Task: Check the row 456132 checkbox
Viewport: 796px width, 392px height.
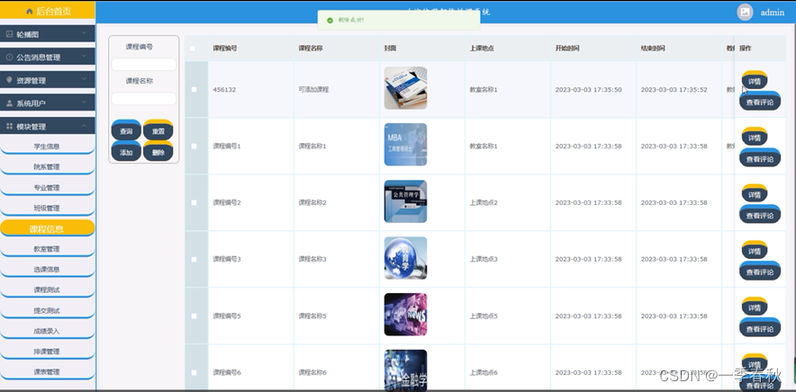Action: point(194,89)
